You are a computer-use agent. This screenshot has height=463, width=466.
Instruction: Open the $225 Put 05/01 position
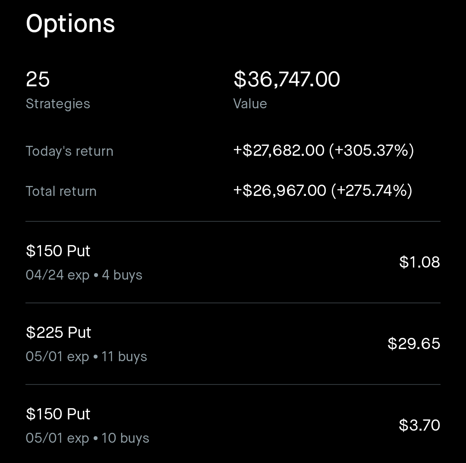pyautogui.click(x=233, y=344)
